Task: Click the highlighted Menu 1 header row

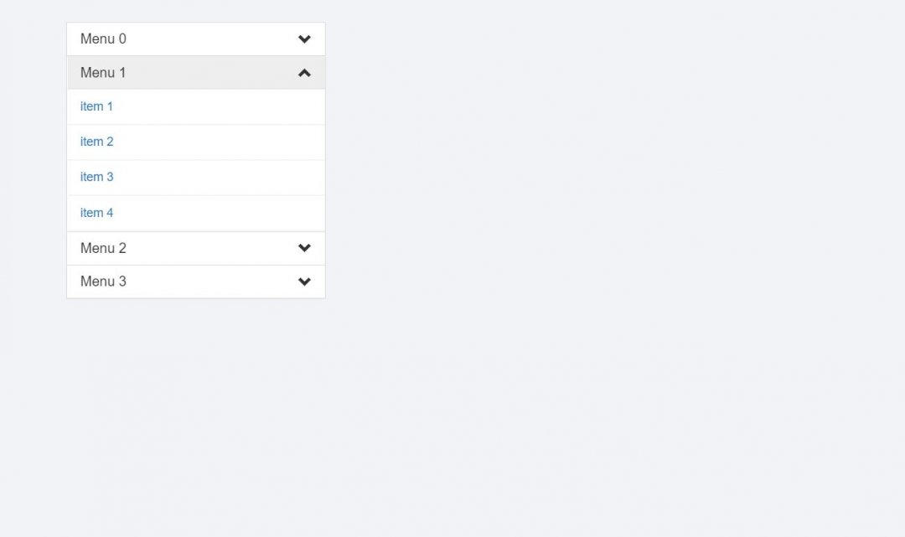Action: click(x=195, y=73)
